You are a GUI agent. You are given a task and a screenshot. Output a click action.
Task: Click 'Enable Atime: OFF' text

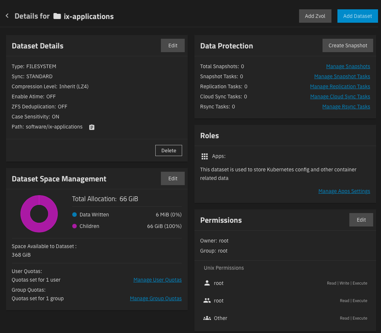(34, 96)
